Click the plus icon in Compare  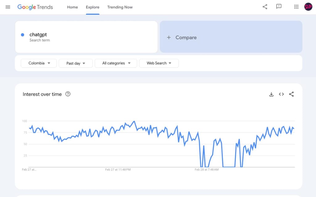169,37
